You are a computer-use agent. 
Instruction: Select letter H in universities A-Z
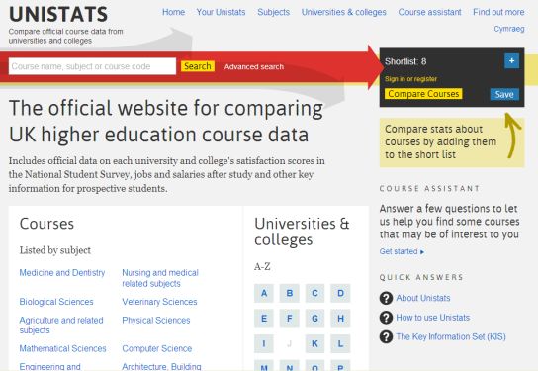pyautogui.click(x=340, y=319)
